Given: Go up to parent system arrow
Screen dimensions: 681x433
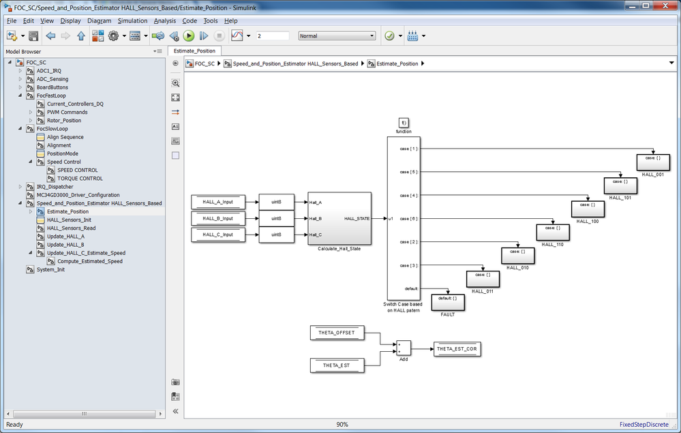Looking at the screenshot, I should point(81,36).
